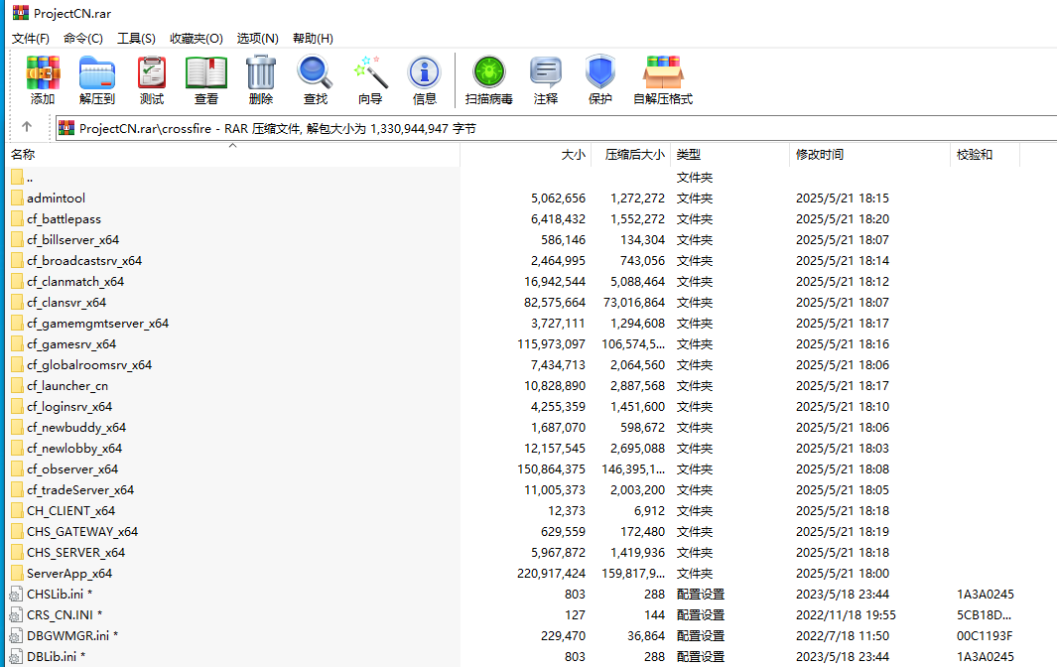Click the 添加 (Add) toolbar icon
The image size is (1057, 667).
click(x=43, y=72)
